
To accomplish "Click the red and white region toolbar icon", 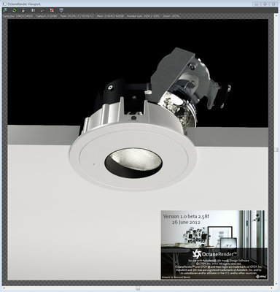I will (52, 10).
